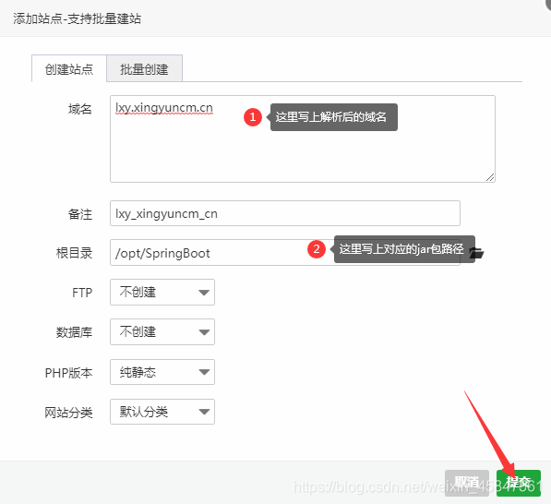Click the 根目录 field label
Viewport: 551px width, 504px height.
[x=74, y=253]
